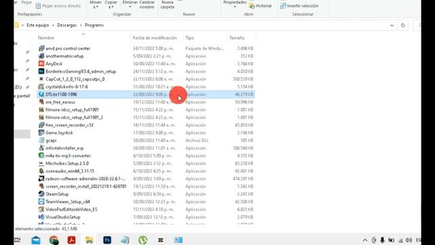Viewport: 435px width, 245px height.
Task: Open Adobe Acrobat from taskbar
Action: tap(71, 240)
